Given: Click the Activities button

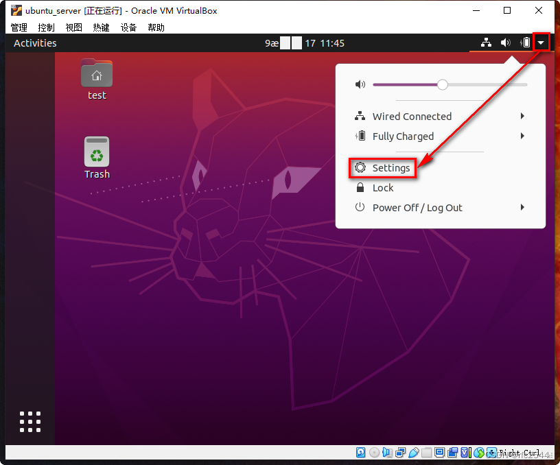Looking at the screenshot, I should tap(35, 43).
